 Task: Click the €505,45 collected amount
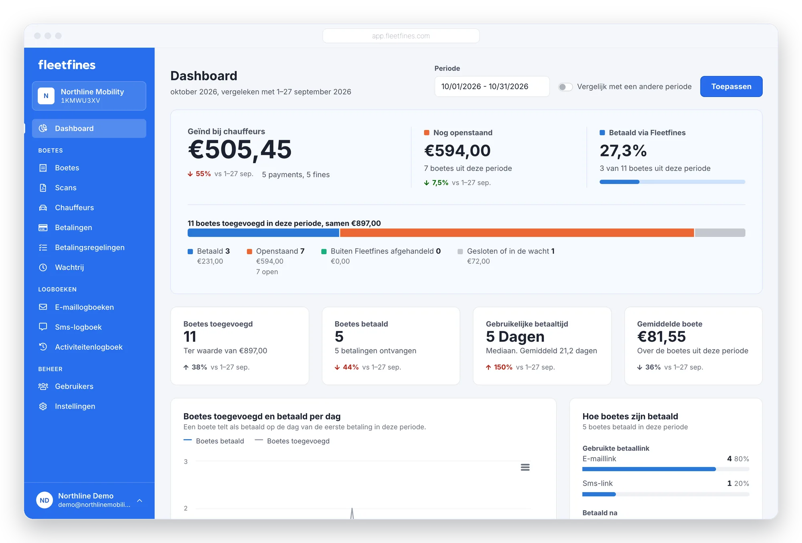[x=239, y=150]
